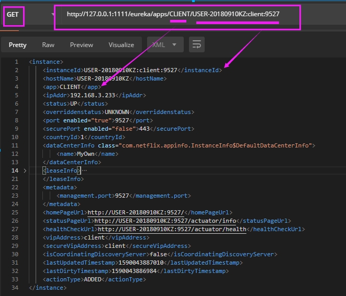This screenshot has width=346, height=296.
Task: Click the </leaseInfo> closing tag on line 21
Action: 63,179
